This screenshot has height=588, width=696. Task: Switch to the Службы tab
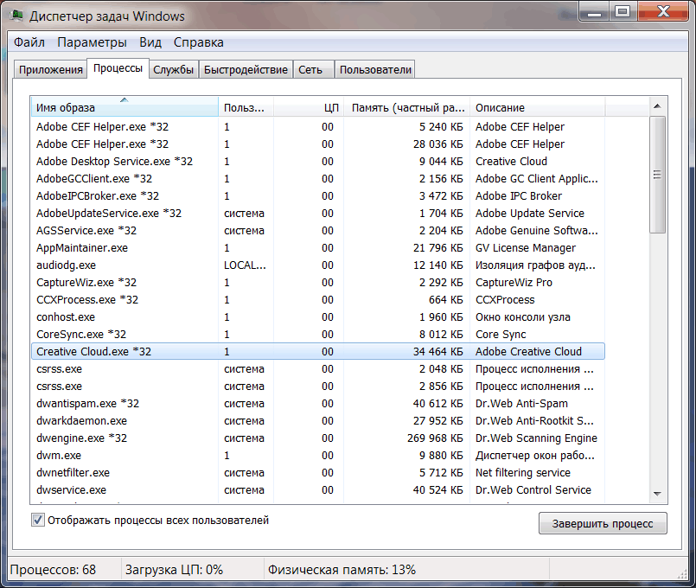coord(173,70)
